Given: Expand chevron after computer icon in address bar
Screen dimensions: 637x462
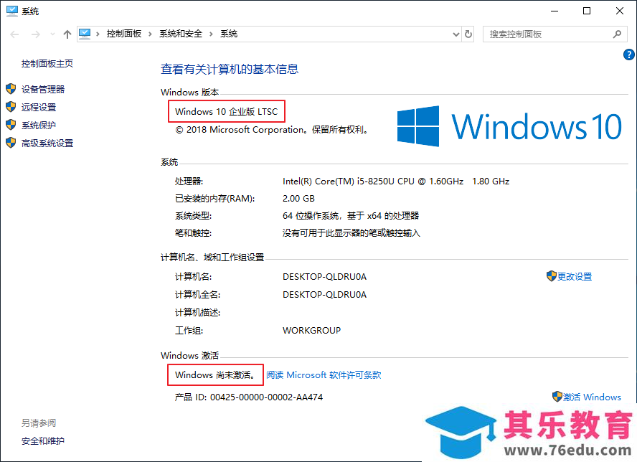Looking at the screenshot, I should pyautogui.click(x=98, y=34).
